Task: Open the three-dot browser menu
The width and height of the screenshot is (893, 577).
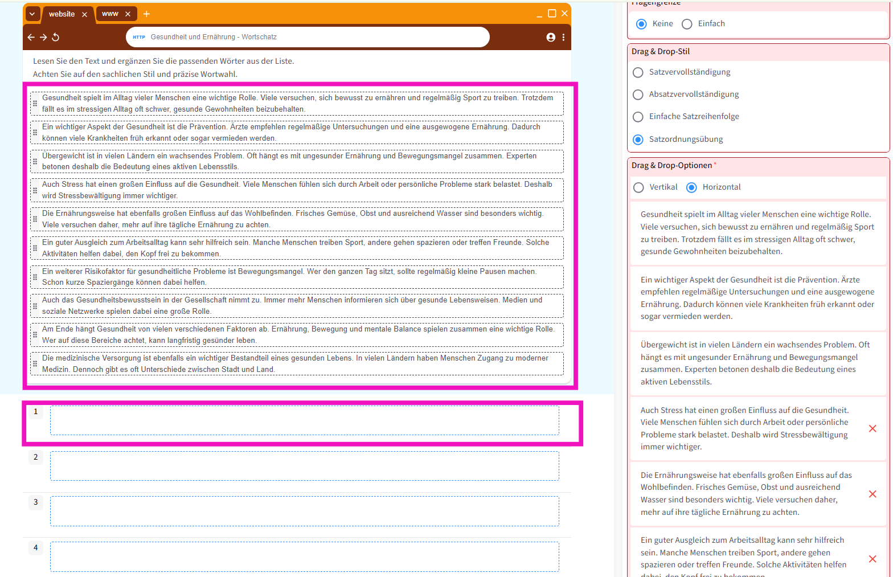Action: tap(563, 37)
